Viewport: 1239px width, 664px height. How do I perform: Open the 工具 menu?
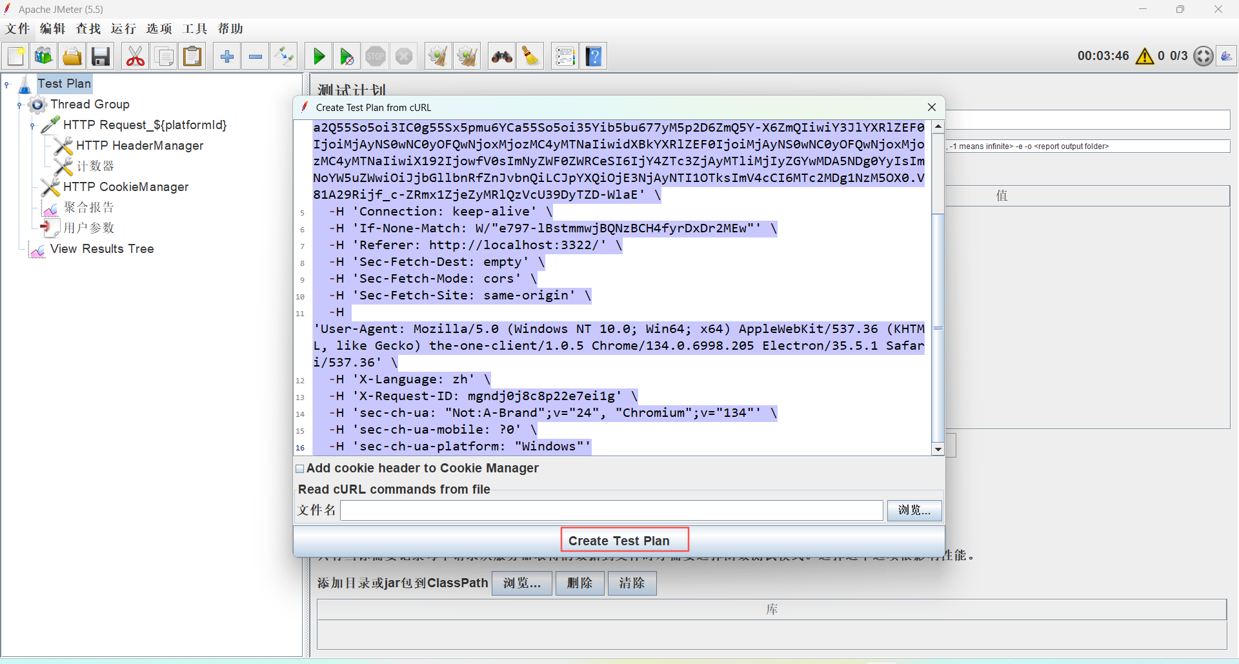195,28
